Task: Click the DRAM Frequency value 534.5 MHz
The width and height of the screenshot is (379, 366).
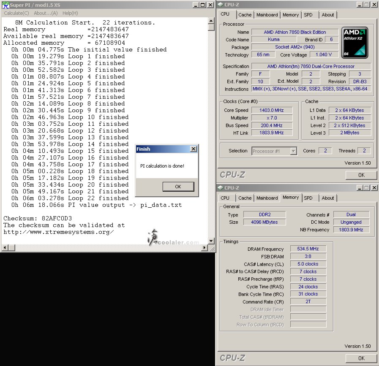Action: pos(308,249)
